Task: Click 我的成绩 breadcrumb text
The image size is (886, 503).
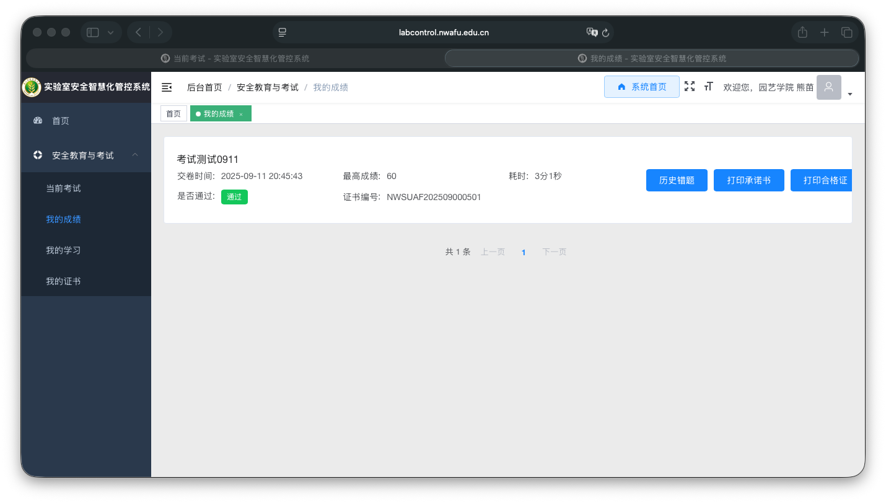Action: pyautogui.click(x=330, y=87)
